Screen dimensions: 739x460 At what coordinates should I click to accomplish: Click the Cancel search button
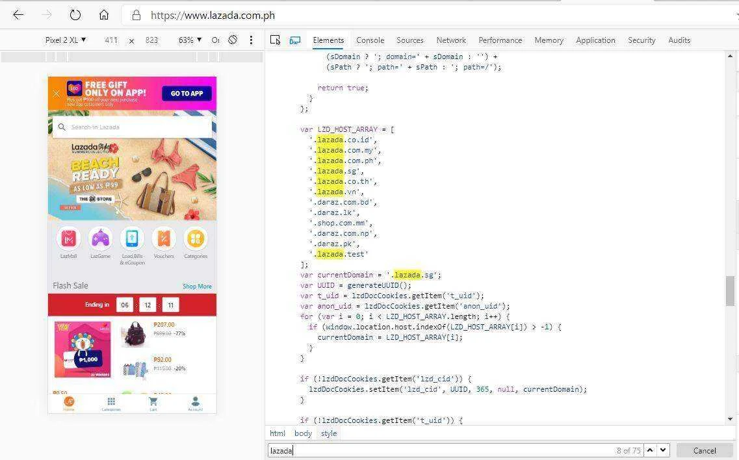click(704, 450)
